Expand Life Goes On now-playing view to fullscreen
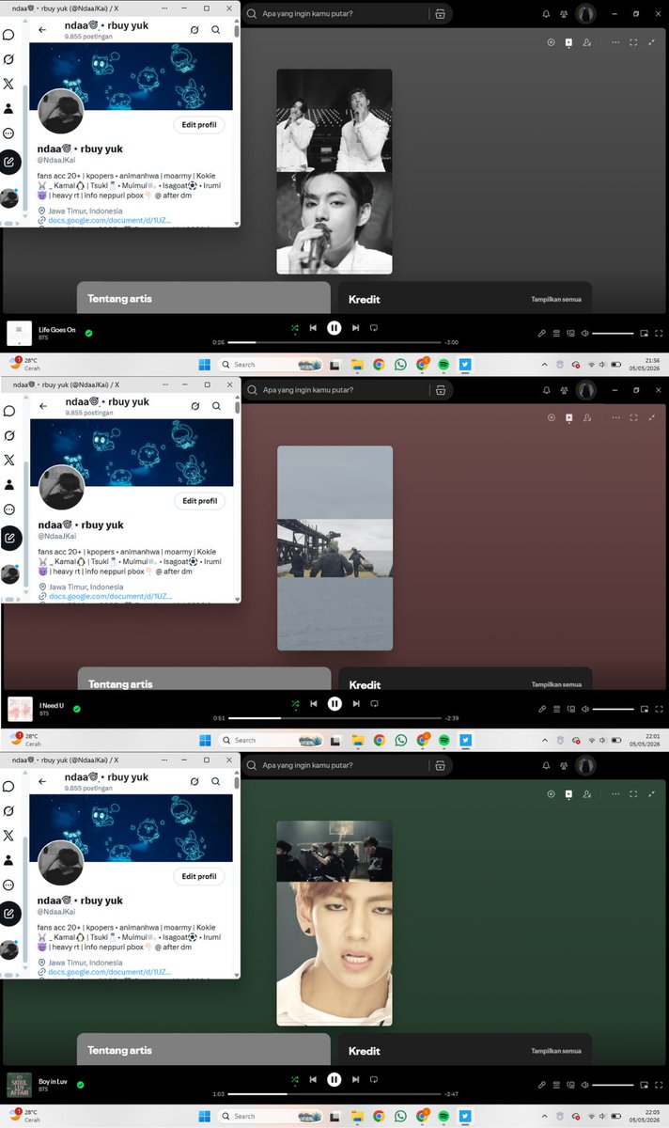 click(x=632, y=42)
